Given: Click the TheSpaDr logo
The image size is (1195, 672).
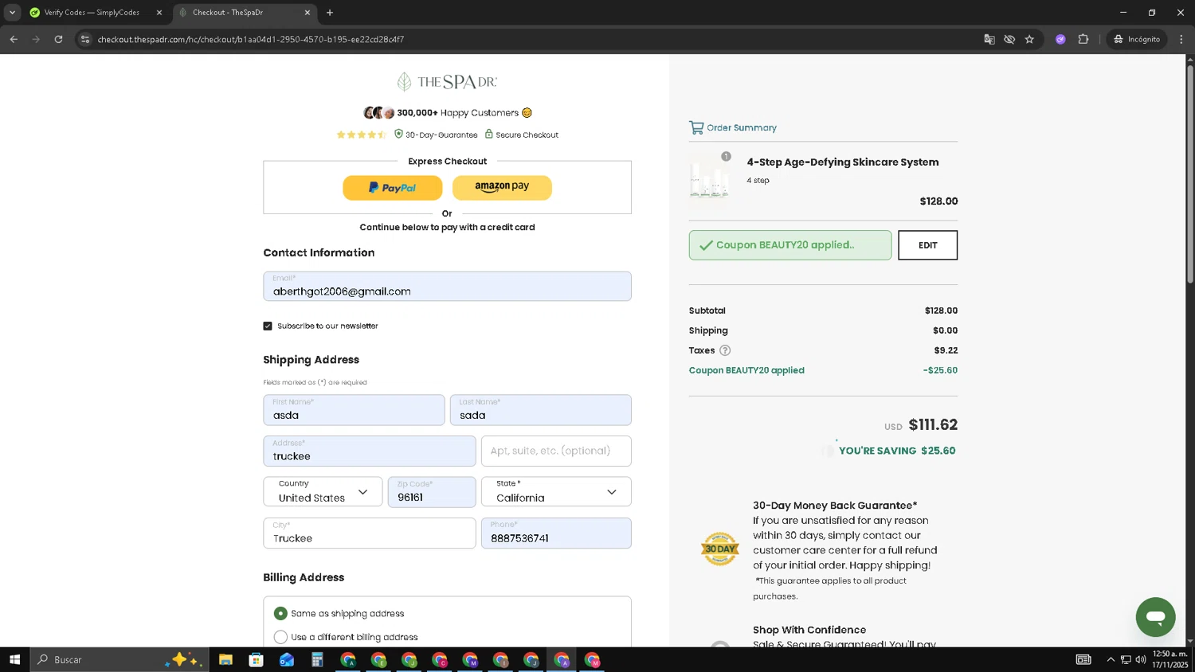Looking at the screenshot, I should (447, 81).
